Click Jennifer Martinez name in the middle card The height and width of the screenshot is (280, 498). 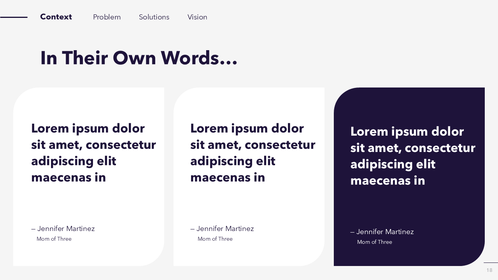tap(222, 229)
